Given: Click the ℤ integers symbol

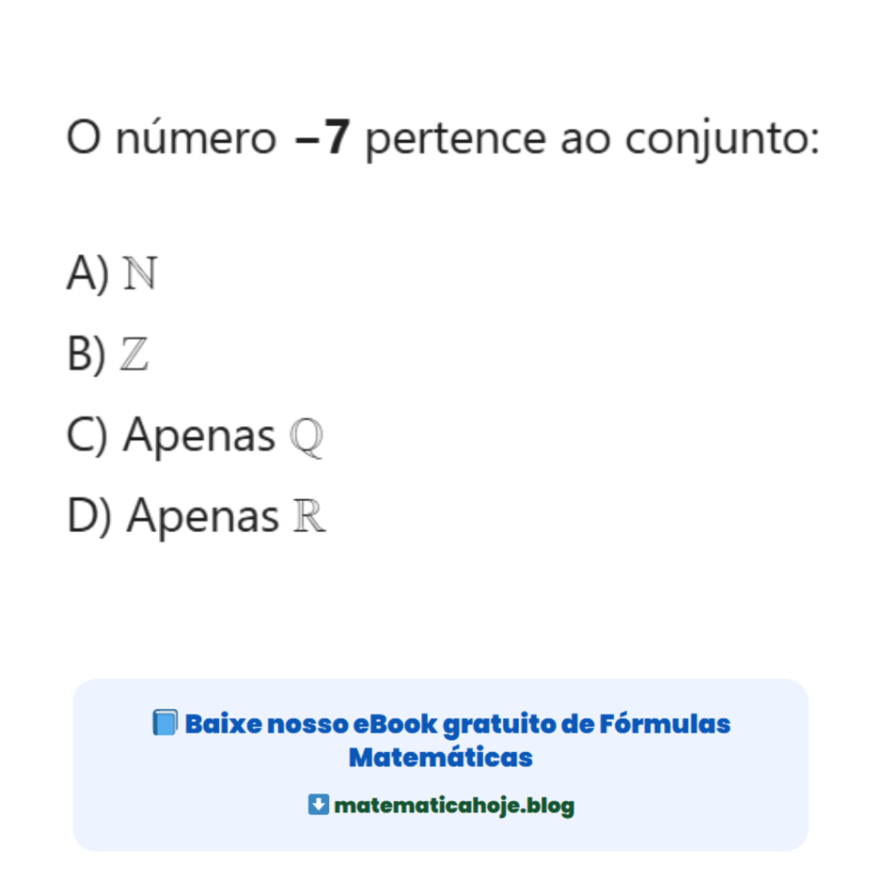Looking at the screenshot, I should [x=134, y=355].
